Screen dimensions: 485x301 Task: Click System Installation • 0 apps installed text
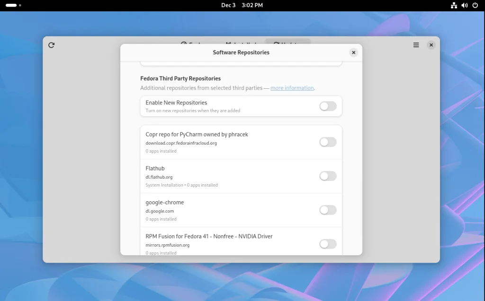pos(181,185)
